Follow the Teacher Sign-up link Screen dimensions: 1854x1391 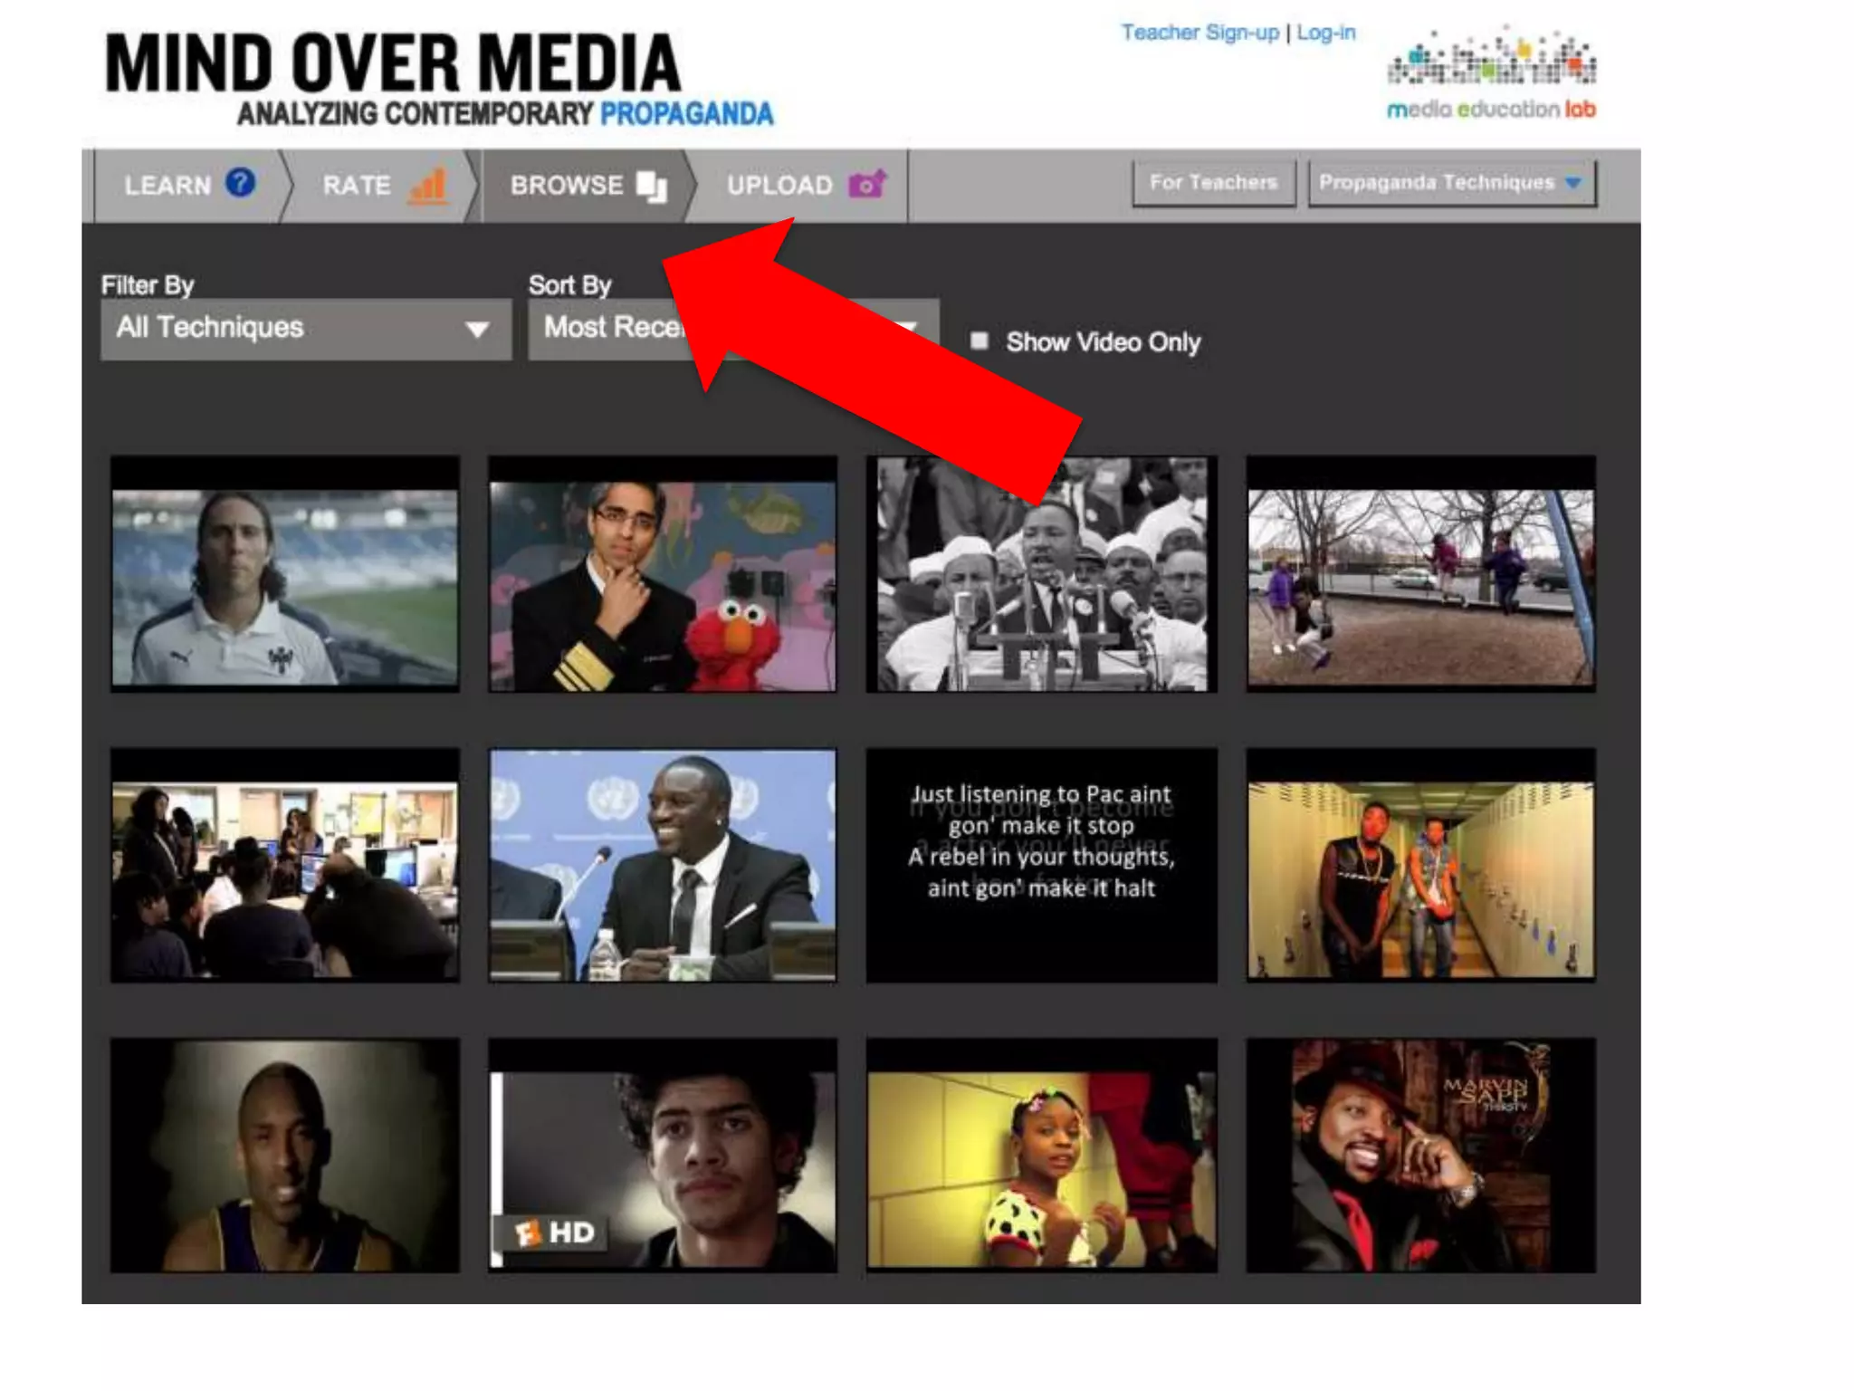click(1199, 33)
